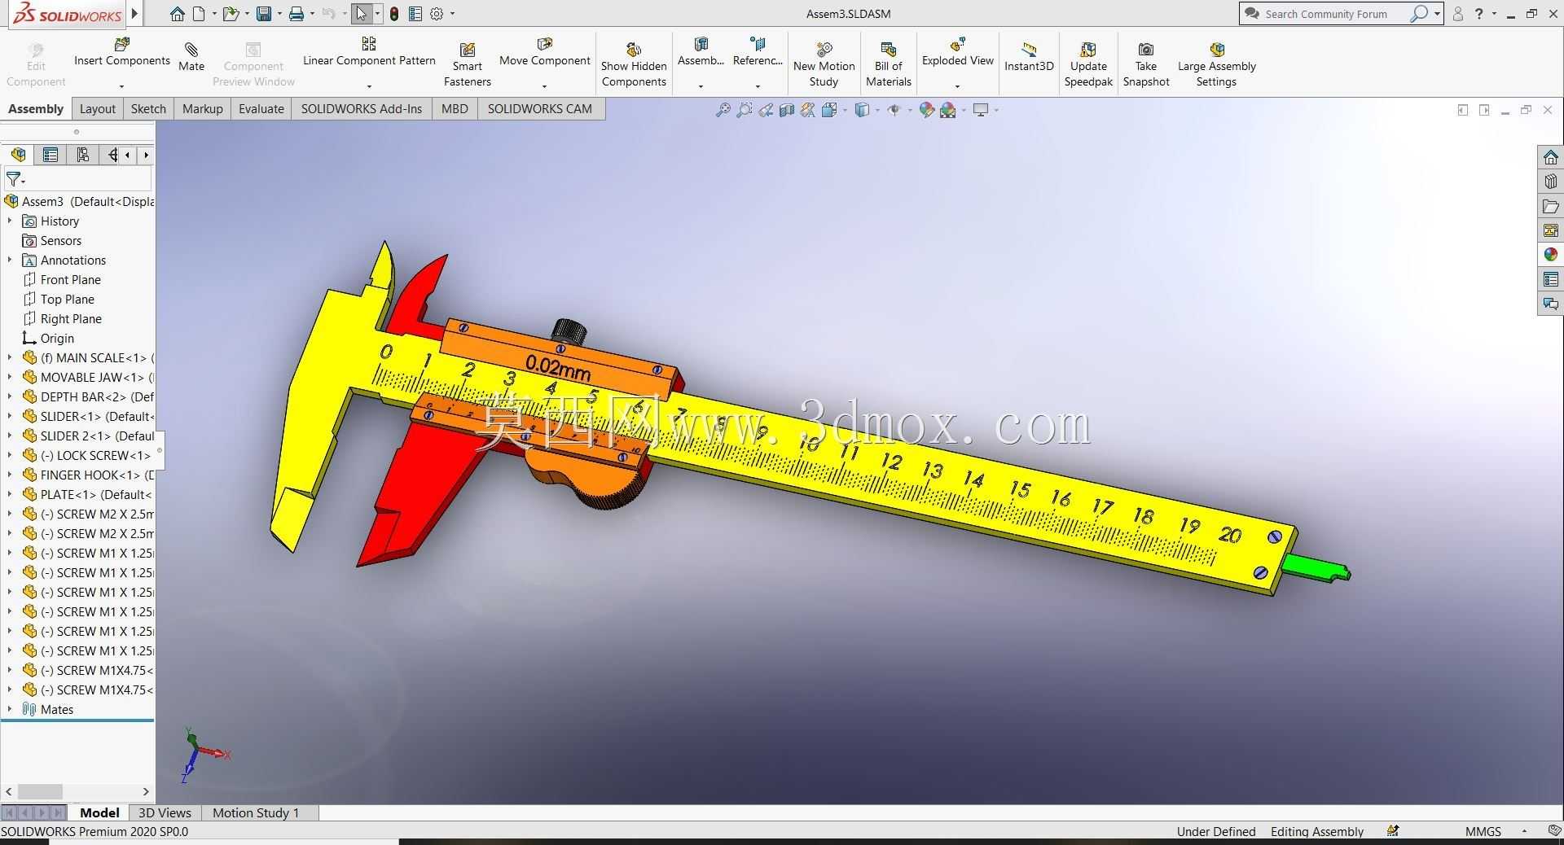Image resolution: width=1564 pixels, height=845 pixels.
Task: Open the Appearances, Scenes, and Decals task pane tab
Action: 1550,255
